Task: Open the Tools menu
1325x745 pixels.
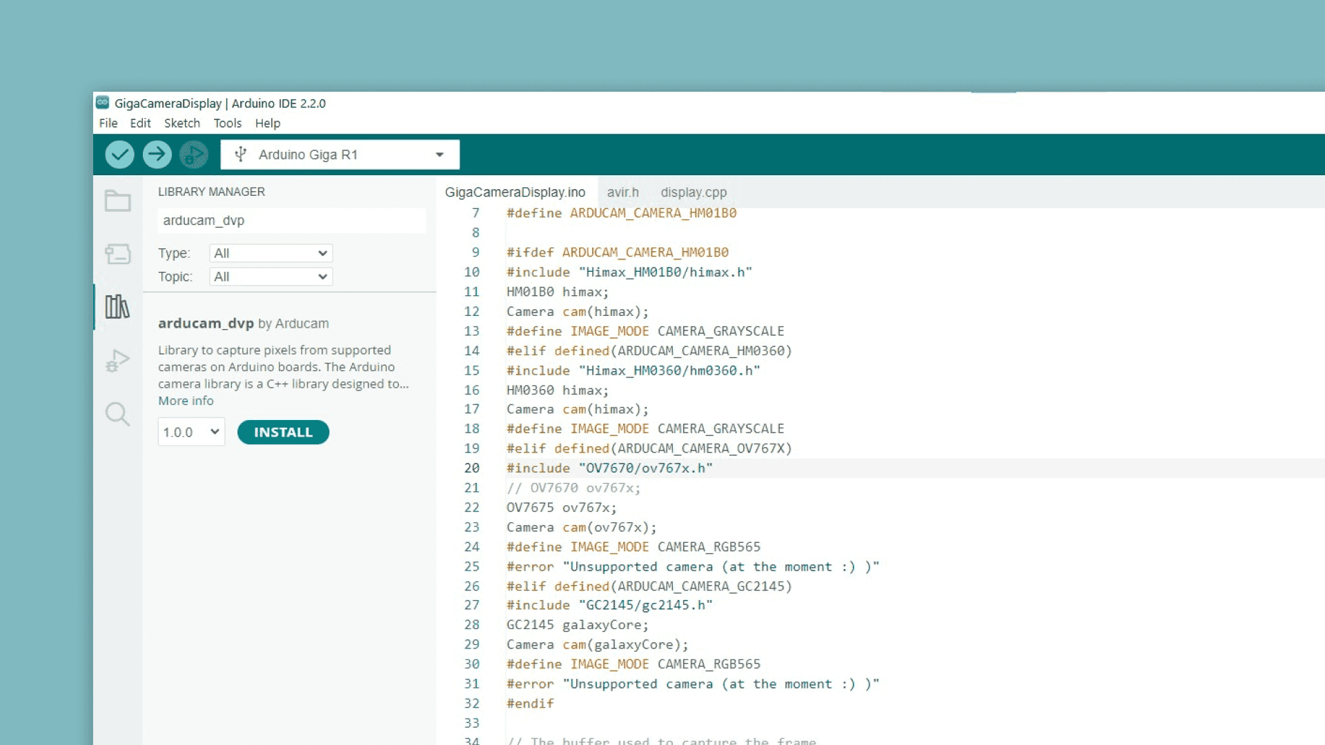Action: (x=227, y=123)
